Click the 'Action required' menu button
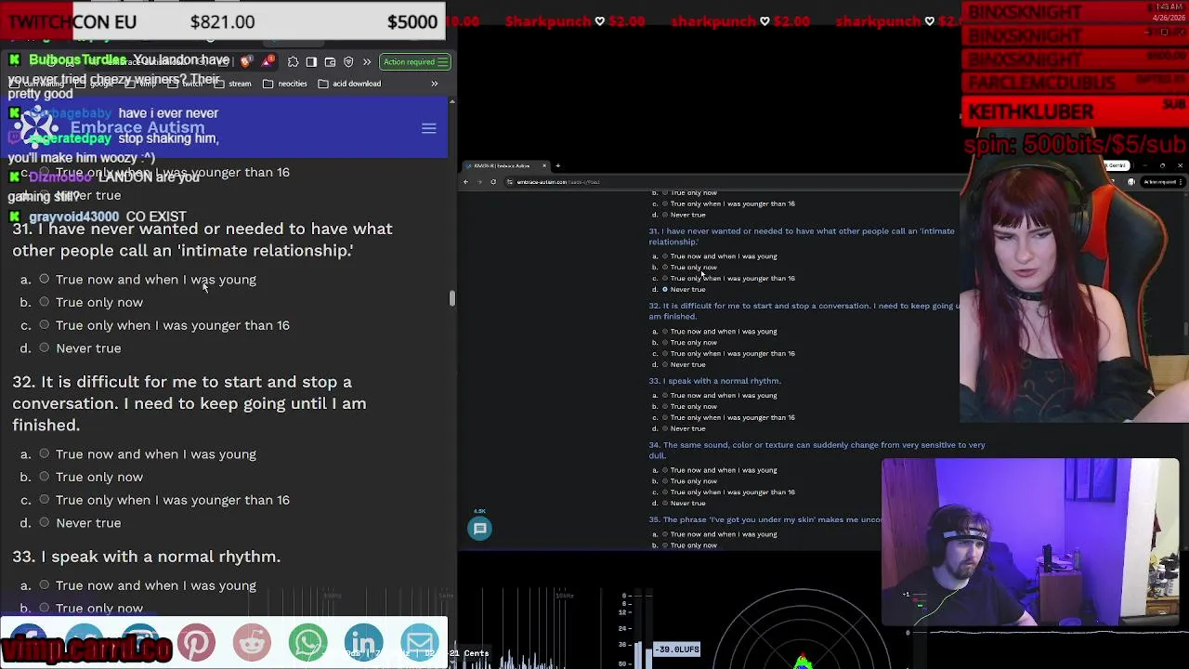 coord(415,62)
